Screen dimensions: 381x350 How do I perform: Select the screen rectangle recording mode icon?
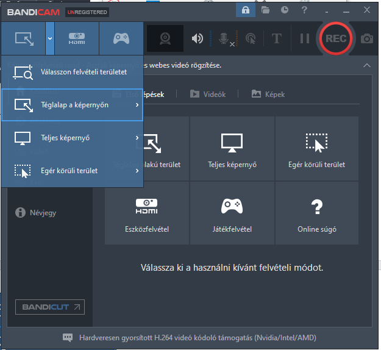coord(24,38)
